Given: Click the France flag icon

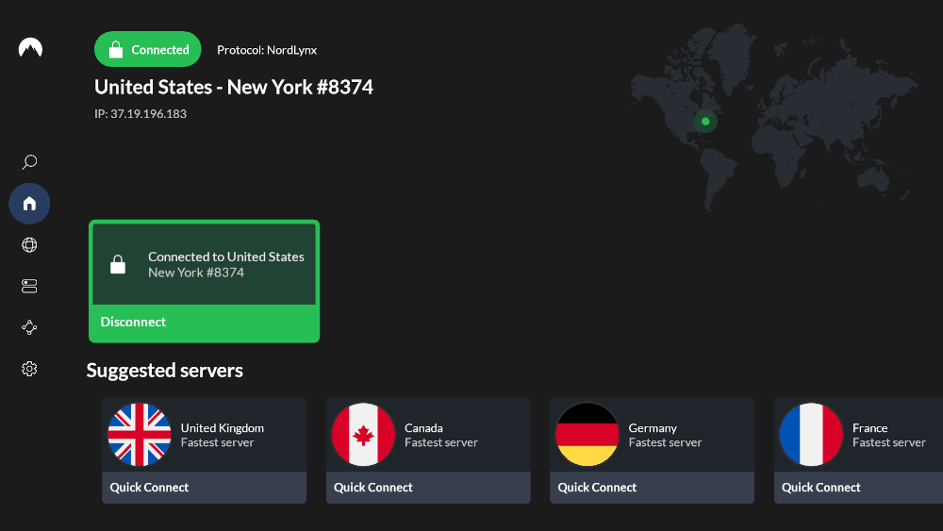Looking at the screenshot, I should 811,435.
